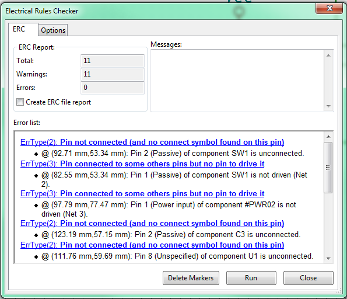Select the SW1 Pin 1 not driven entry

pyautogui.click(x=174, y=179)
